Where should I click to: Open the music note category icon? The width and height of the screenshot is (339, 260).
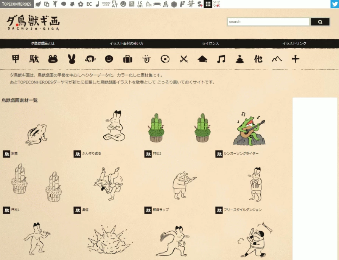[221, 59]
